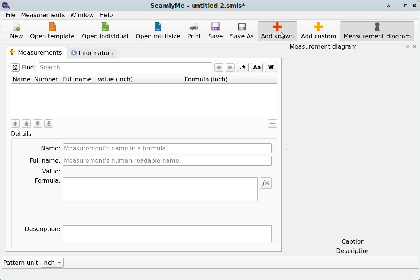Click the search history icon beside Find

tap(15, 68)
